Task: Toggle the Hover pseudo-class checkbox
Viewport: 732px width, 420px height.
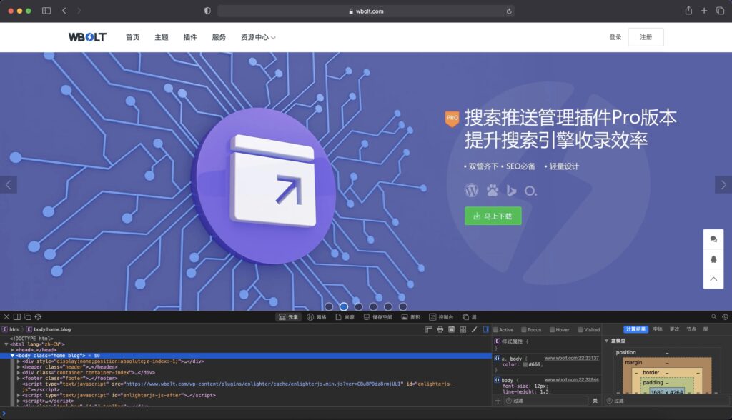Action: click(550, 330)
